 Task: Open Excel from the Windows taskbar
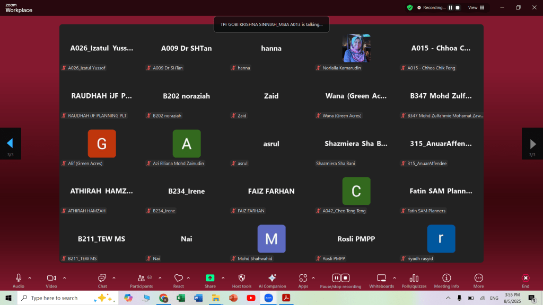point(180,298)
